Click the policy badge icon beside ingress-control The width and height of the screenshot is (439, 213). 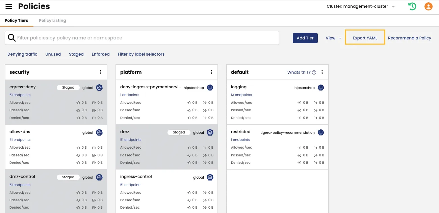click(x=210, y=177)
